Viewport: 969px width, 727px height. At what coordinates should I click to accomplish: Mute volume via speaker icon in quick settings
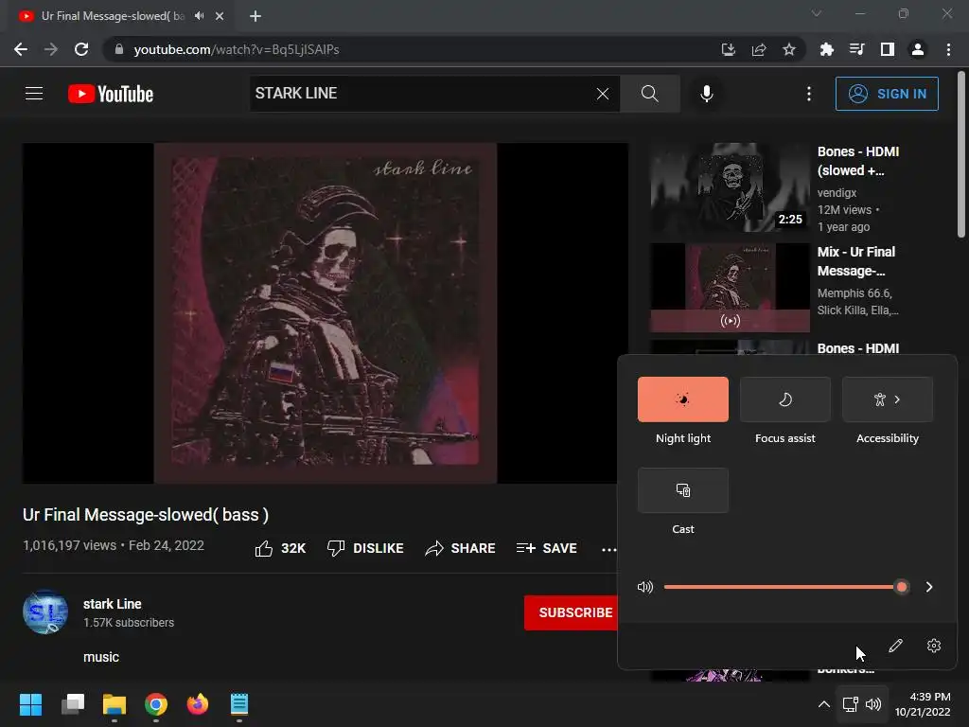645,587
